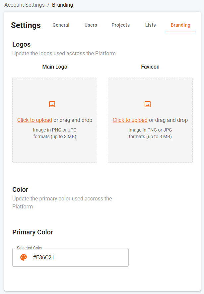The width and height of the screenshot is (204, 294).
Task: Click the Primary Color heading
Action: (x=33, y=232)
